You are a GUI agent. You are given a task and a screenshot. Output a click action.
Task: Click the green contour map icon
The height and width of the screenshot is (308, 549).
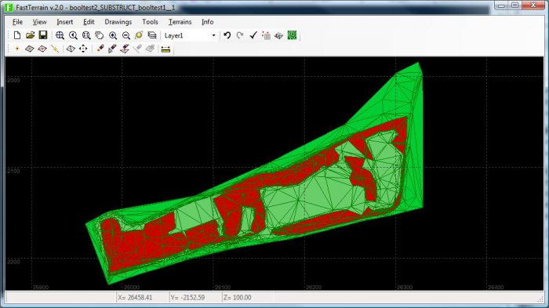tap(292, 35)
